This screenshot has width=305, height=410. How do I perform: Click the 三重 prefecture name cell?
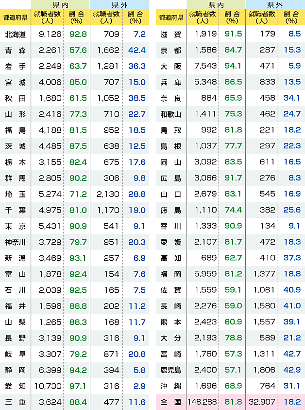click(15, 402)
